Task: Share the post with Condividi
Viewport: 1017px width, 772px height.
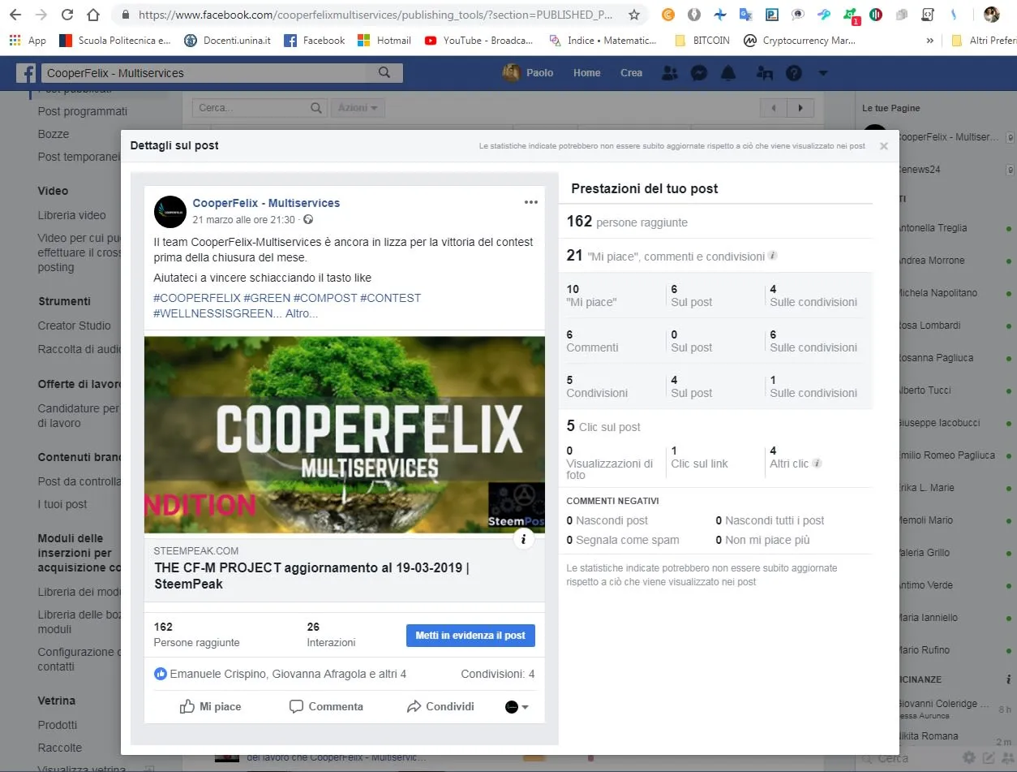Action: (x=440, y=706)
